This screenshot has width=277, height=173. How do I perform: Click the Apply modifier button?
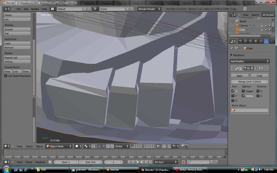coord(240,76)
